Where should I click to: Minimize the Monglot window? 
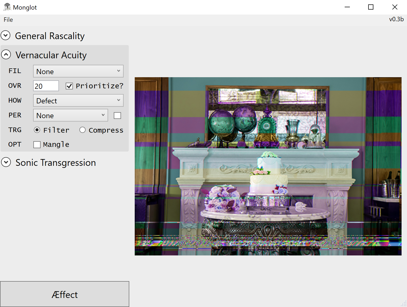pyautogui.click(x=347, y=7)
